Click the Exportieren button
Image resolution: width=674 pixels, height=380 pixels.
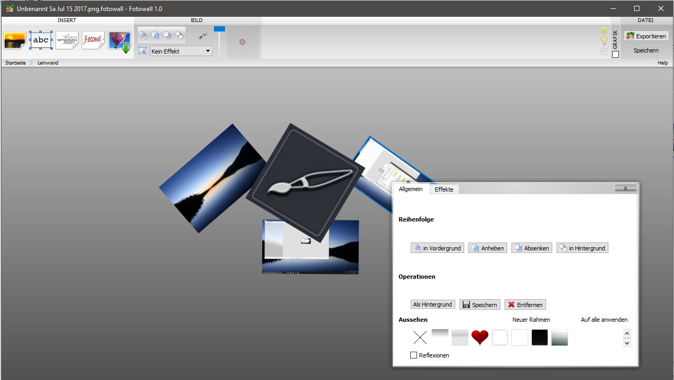[x=646, y=36]
